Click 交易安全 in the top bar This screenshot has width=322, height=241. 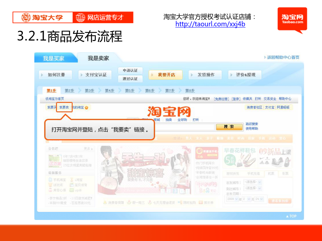pyautogui.click(x=270, y=99)
